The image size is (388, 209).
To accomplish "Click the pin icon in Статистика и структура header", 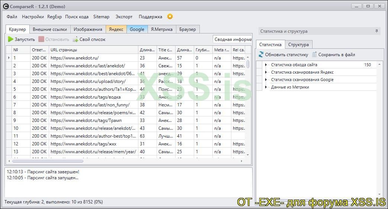I will pyautogui.click(x=376, y=31).
